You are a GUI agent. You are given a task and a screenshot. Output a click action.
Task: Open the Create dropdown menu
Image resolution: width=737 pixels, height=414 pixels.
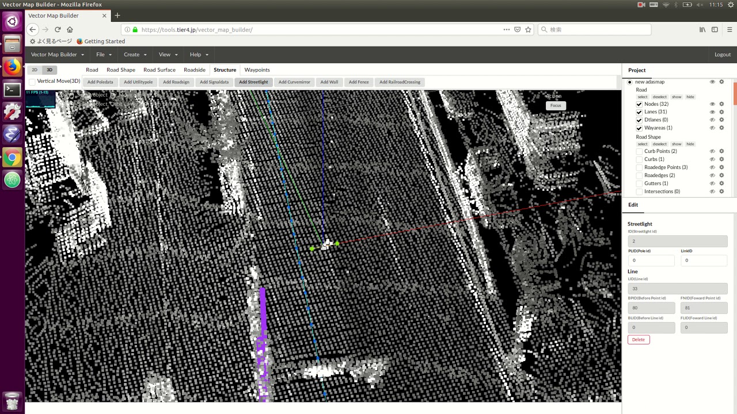[135, 55]
